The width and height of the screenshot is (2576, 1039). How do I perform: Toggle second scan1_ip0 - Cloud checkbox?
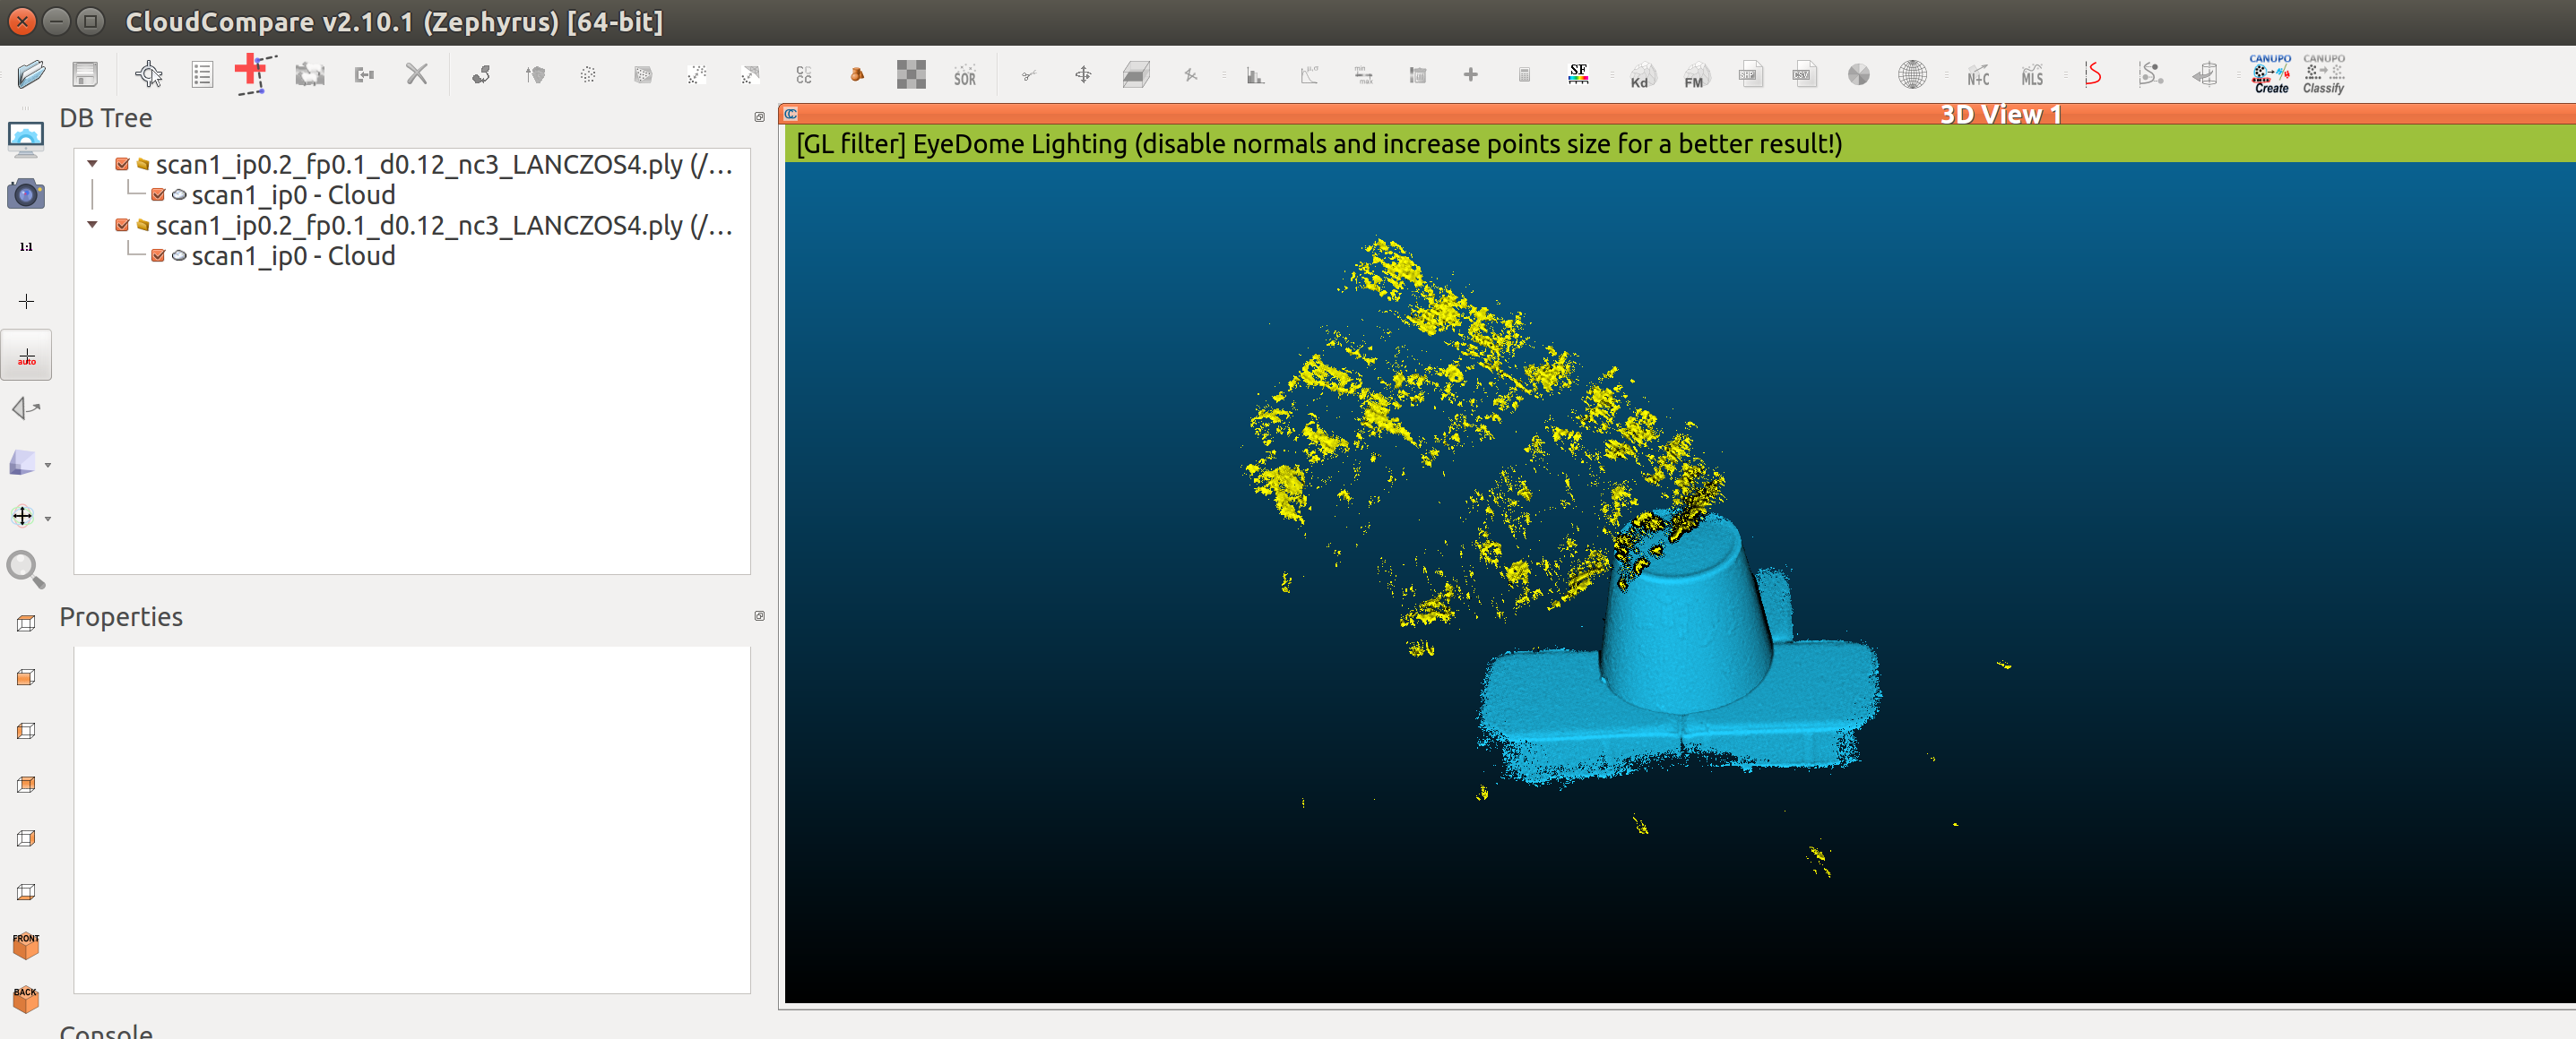pos(158,256)
